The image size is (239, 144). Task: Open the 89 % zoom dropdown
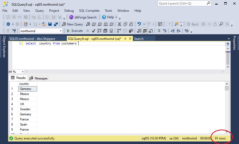click(22, 72)
